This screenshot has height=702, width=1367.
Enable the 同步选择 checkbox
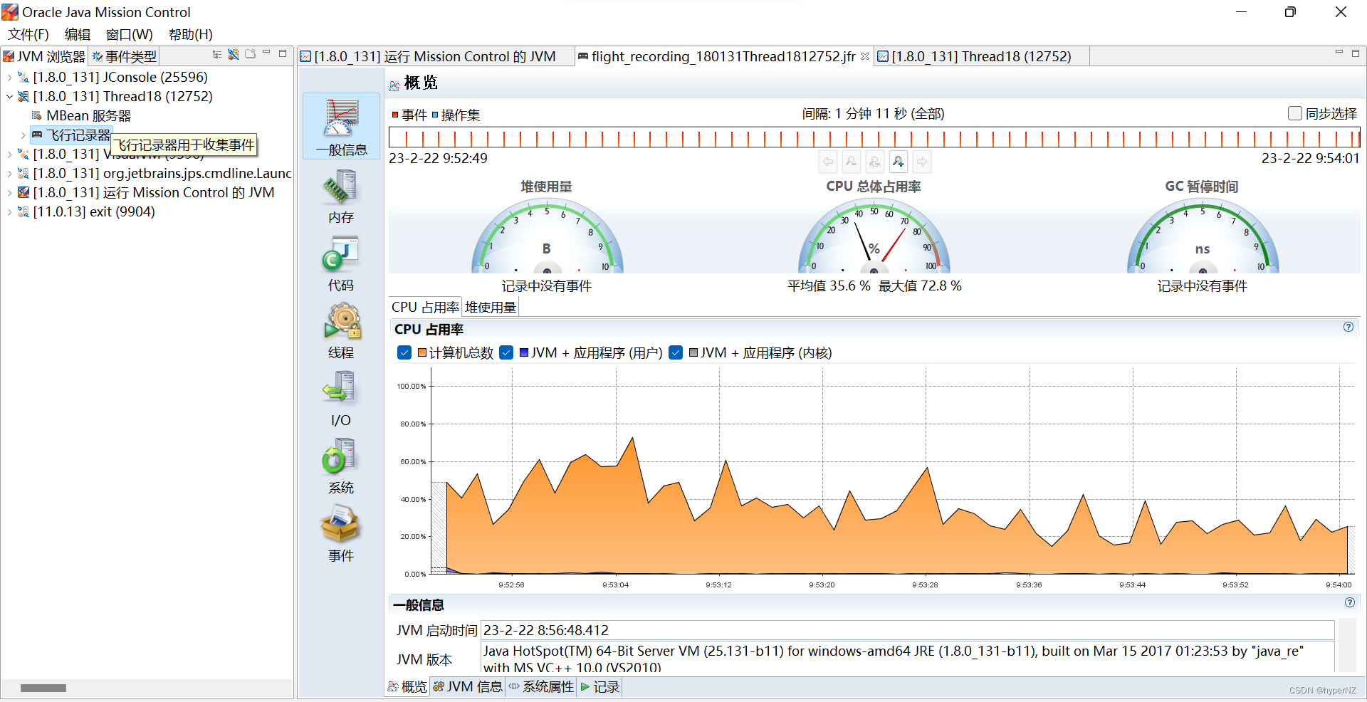tap(1295, 113)
